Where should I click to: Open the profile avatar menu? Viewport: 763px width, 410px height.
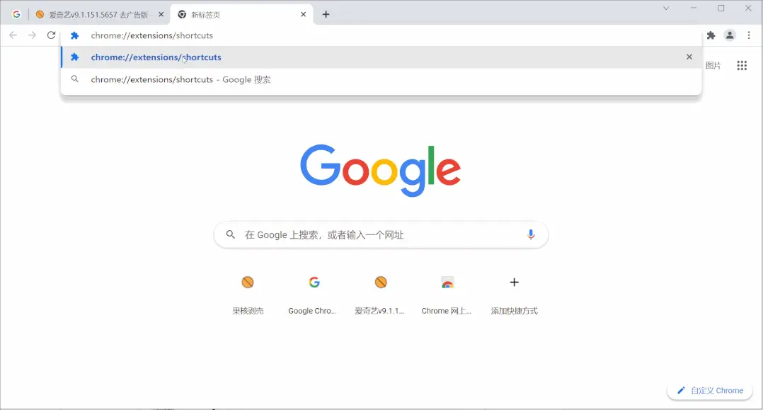[x=730, y=35]
